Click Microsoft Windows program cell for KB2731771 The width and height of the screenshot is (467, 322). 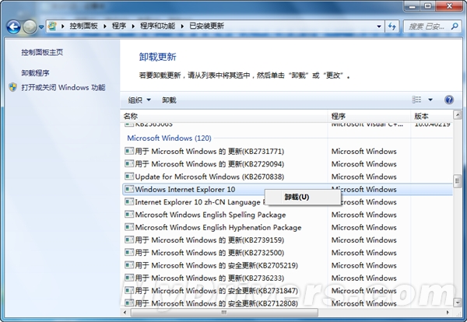[x=364, y=152]
